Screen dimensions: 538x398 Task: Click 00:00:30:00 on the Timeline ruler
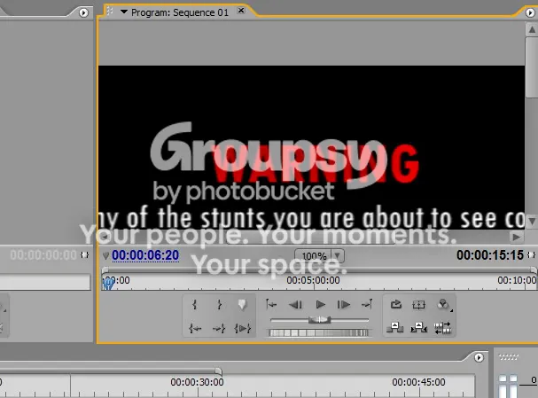(197, 382)
